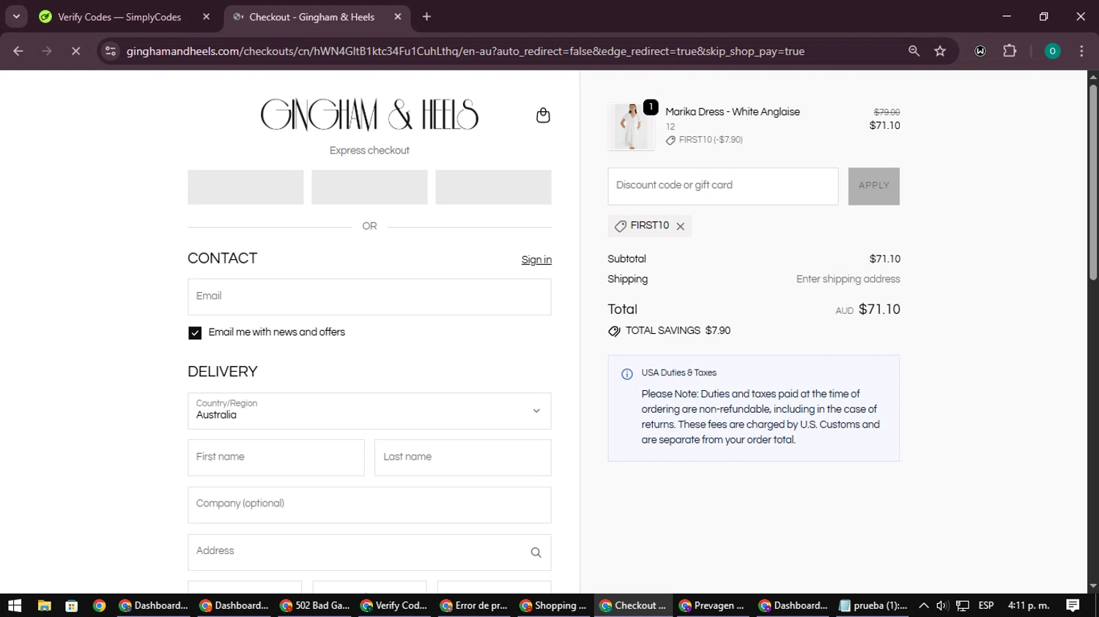Click the address search magnifier icon

(x=536, y=553)
